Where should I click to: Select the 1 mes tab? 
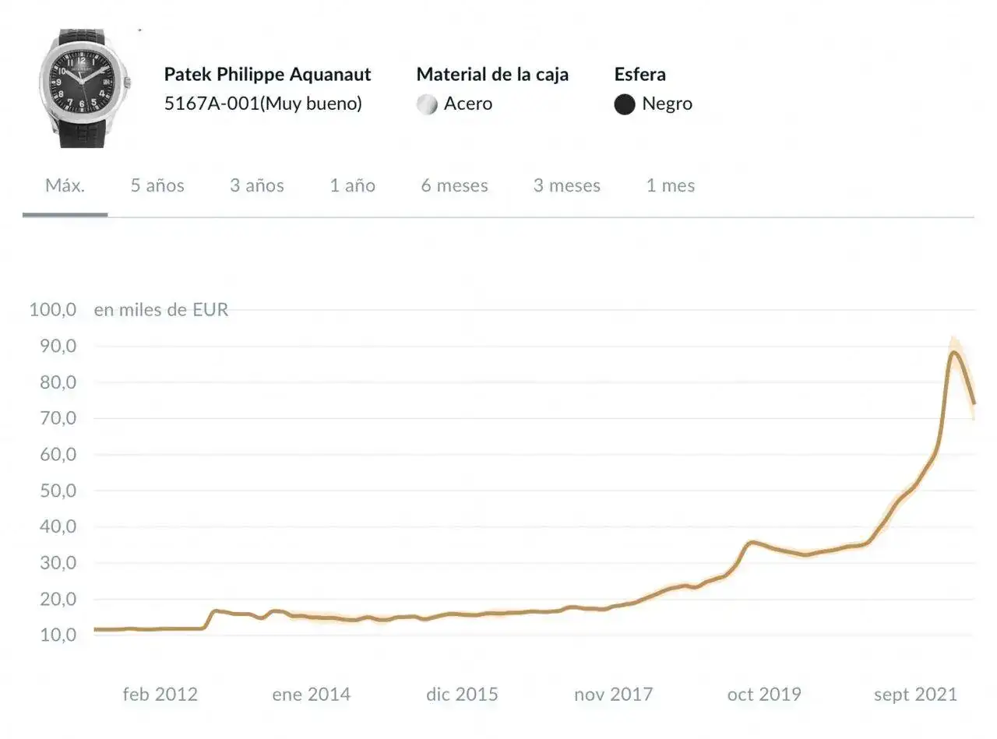(x=671, y=186)
